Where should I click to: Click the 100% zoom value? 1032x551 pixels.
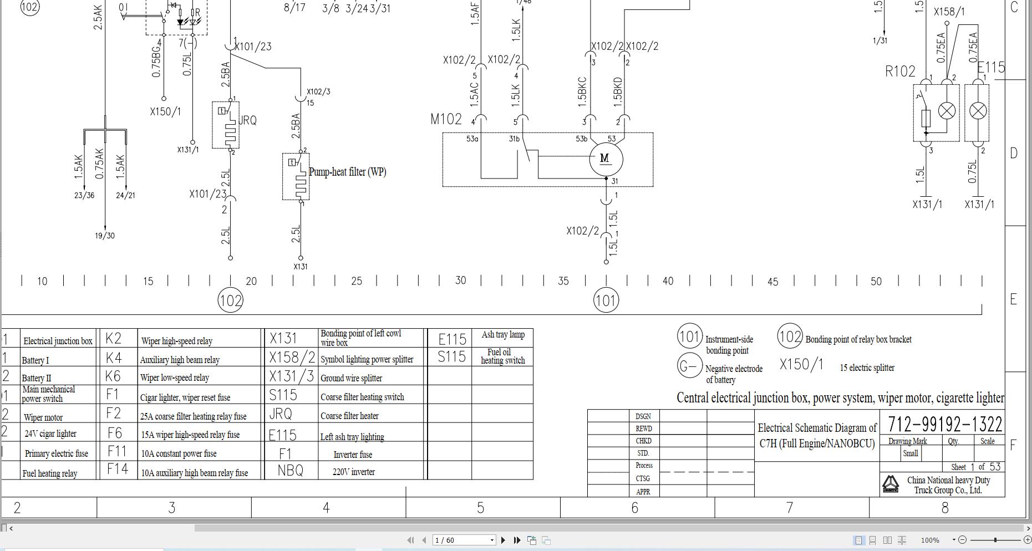930,540
